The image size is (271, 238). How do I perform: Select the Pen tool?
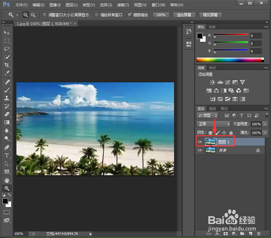7,147
